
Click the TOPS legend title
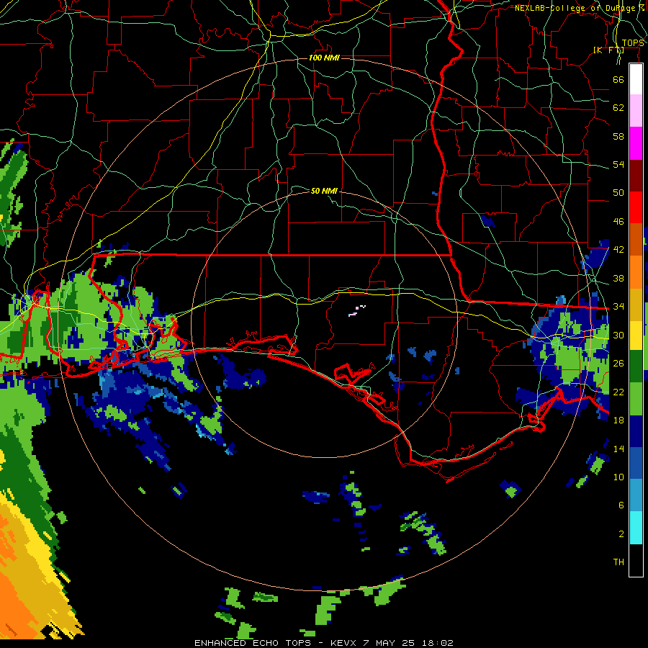pyautogui.click(x=633, y=43)
